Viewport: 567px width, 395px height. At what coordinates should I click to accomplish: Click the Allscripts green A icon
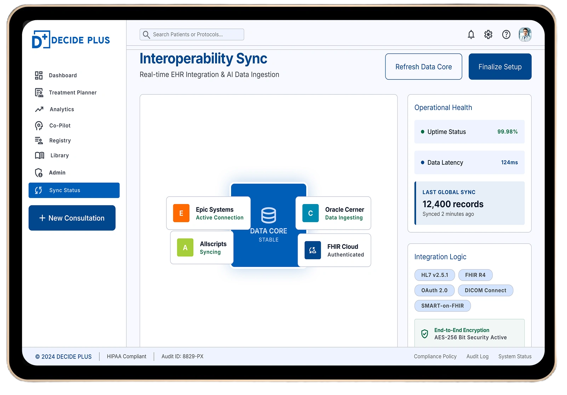pyautogui.click(x=185, y=248)
